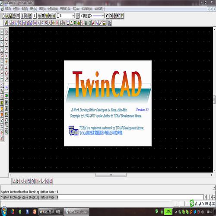The width and height of the screenshot is (216, 216).
Task: Click the green horizontal-lines hatch icon
Action: pos(86,23)
